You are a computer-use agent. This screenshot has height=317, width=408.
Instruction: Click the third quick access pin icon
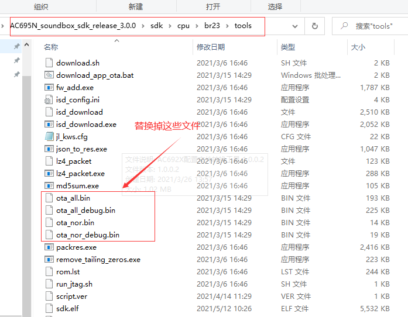pyautogui.click(x=16, y=75)
